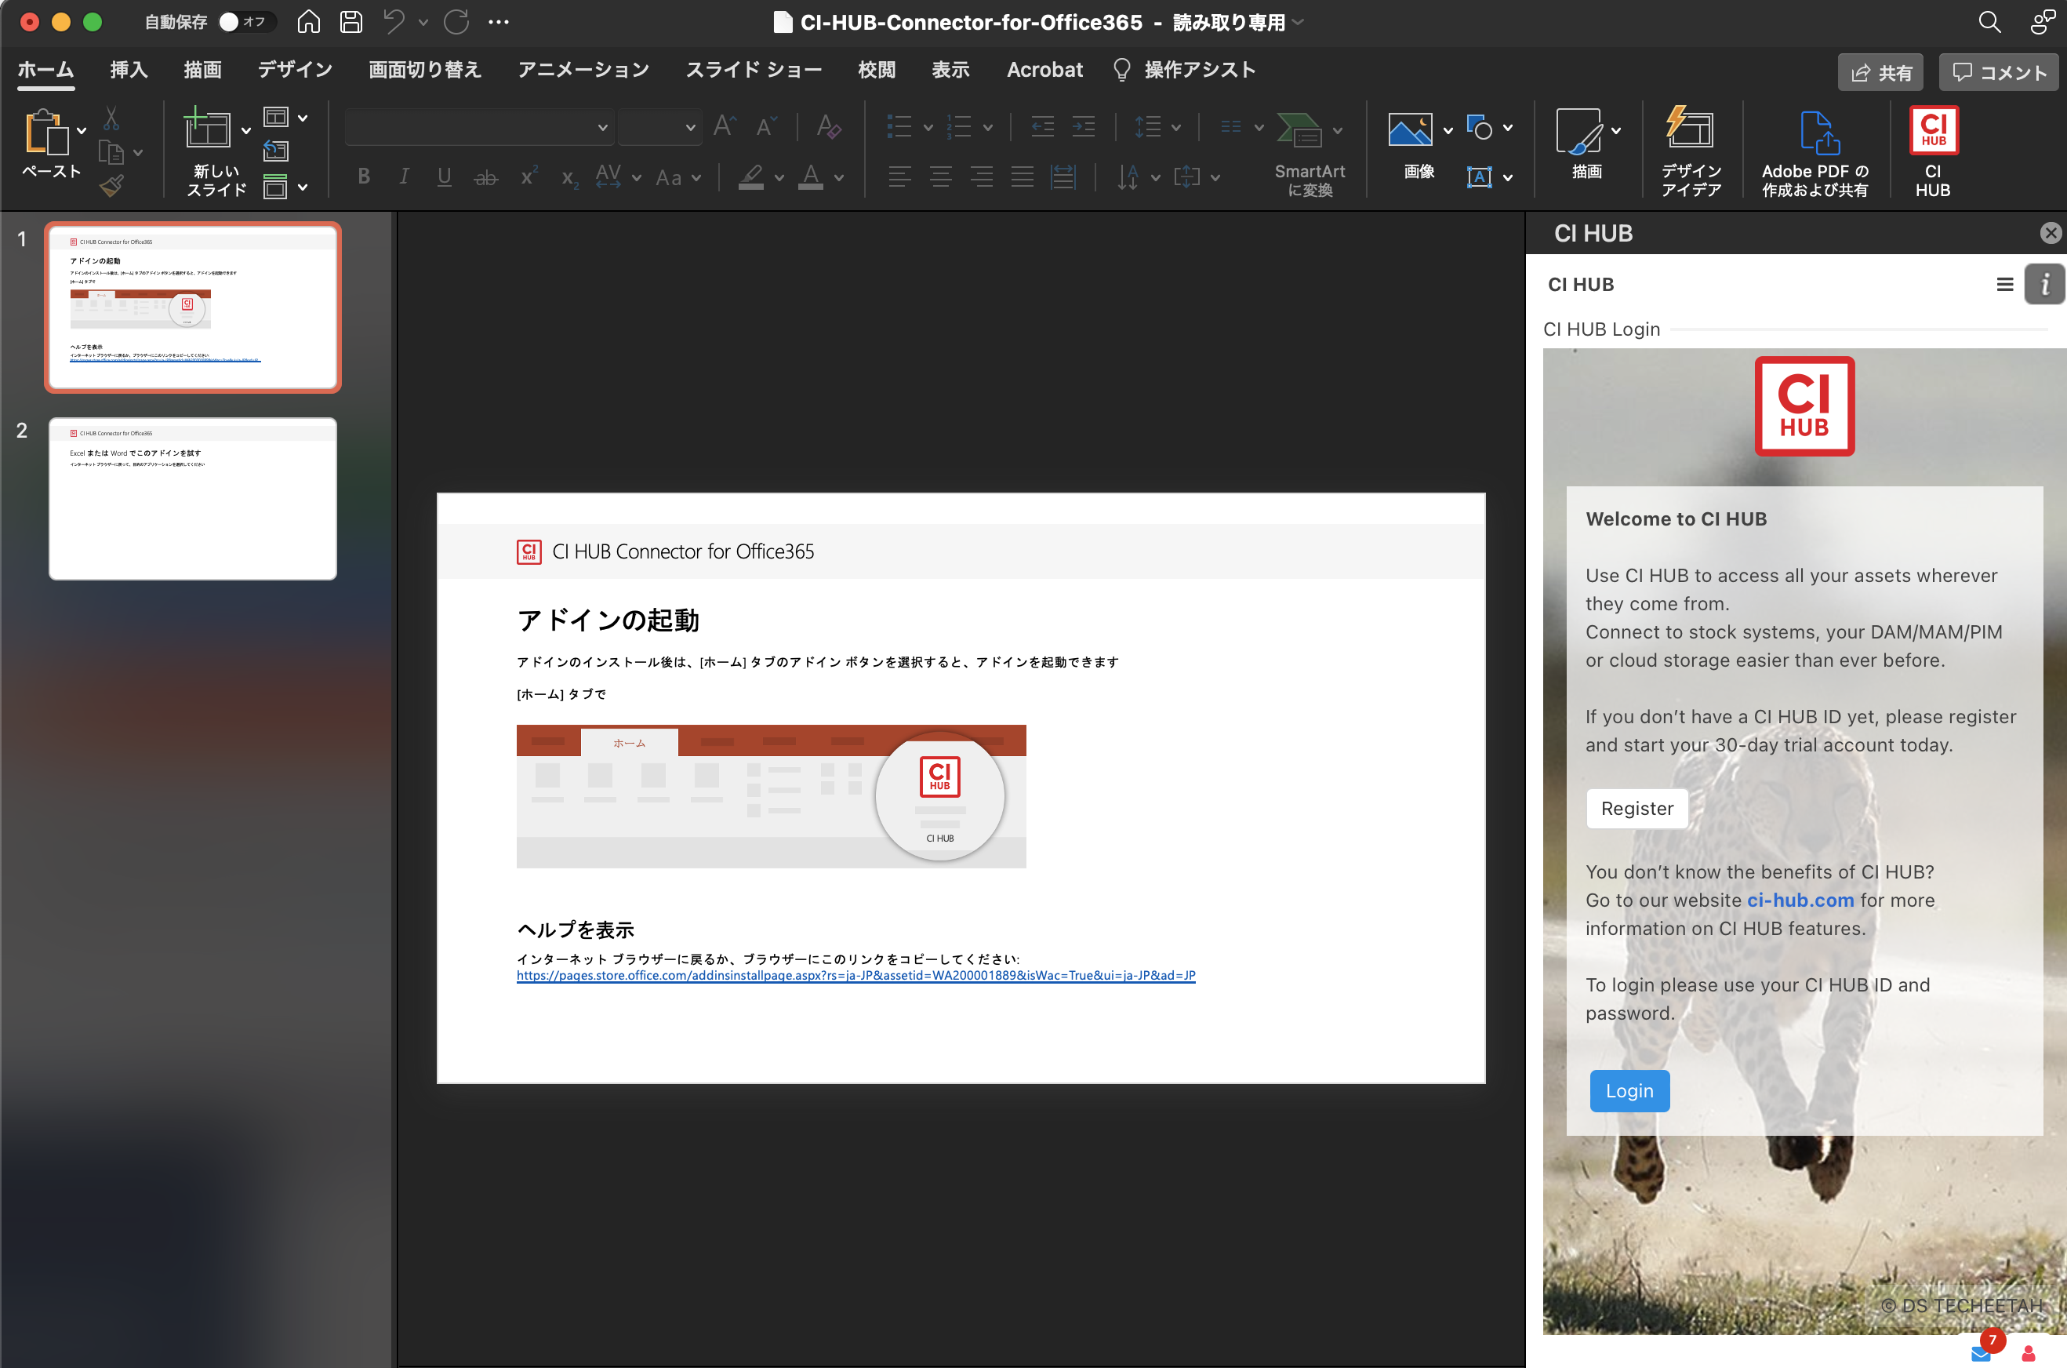Image resolution: width=2067 pixels, height=1368 pixels.
Task: Toggle Underline formatting
Action: click(x=444, y=177)
